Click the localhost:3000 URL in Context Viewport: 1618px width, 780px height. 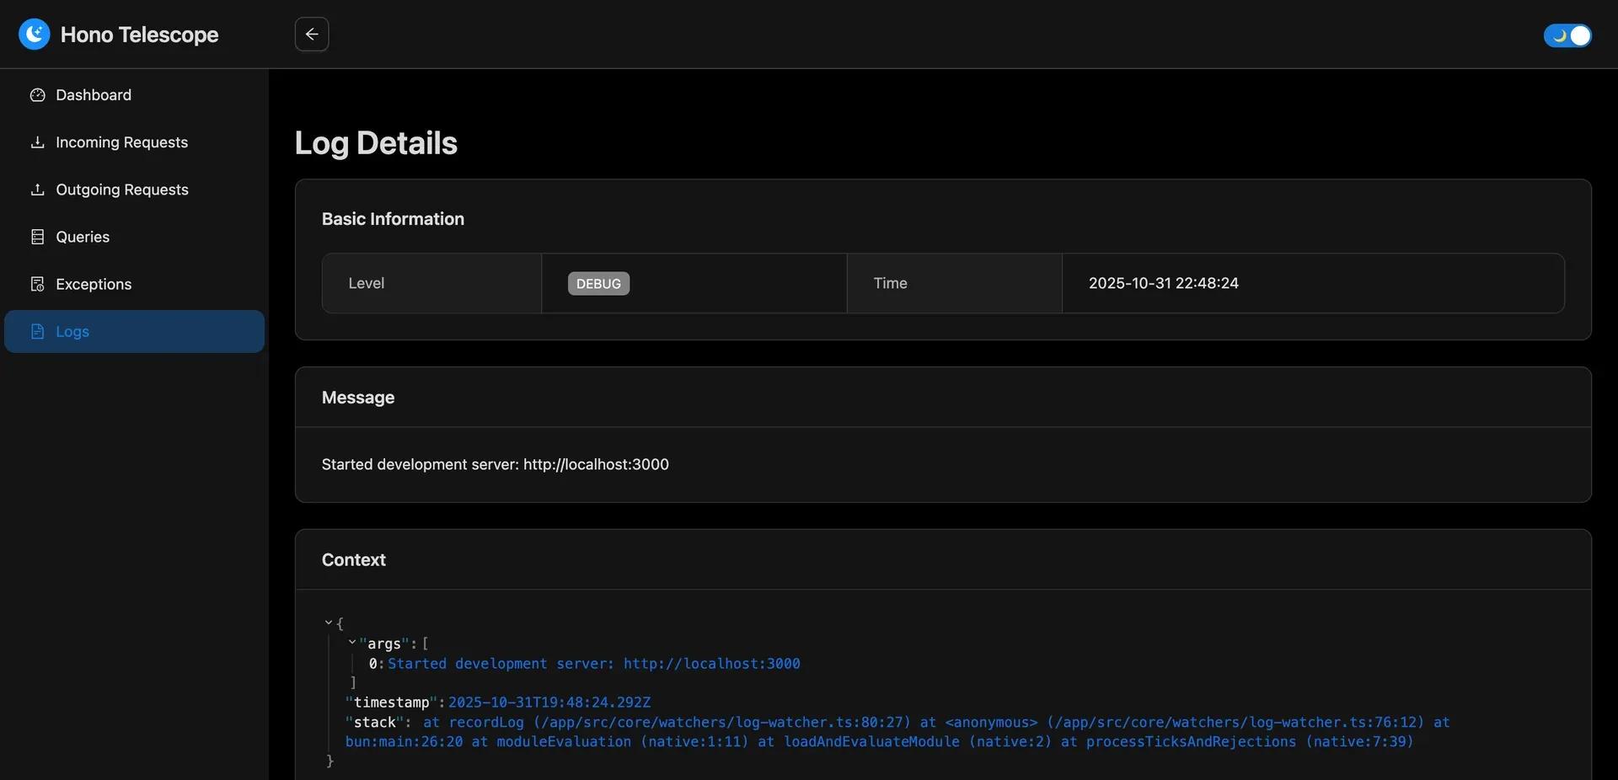pos(711,663)
